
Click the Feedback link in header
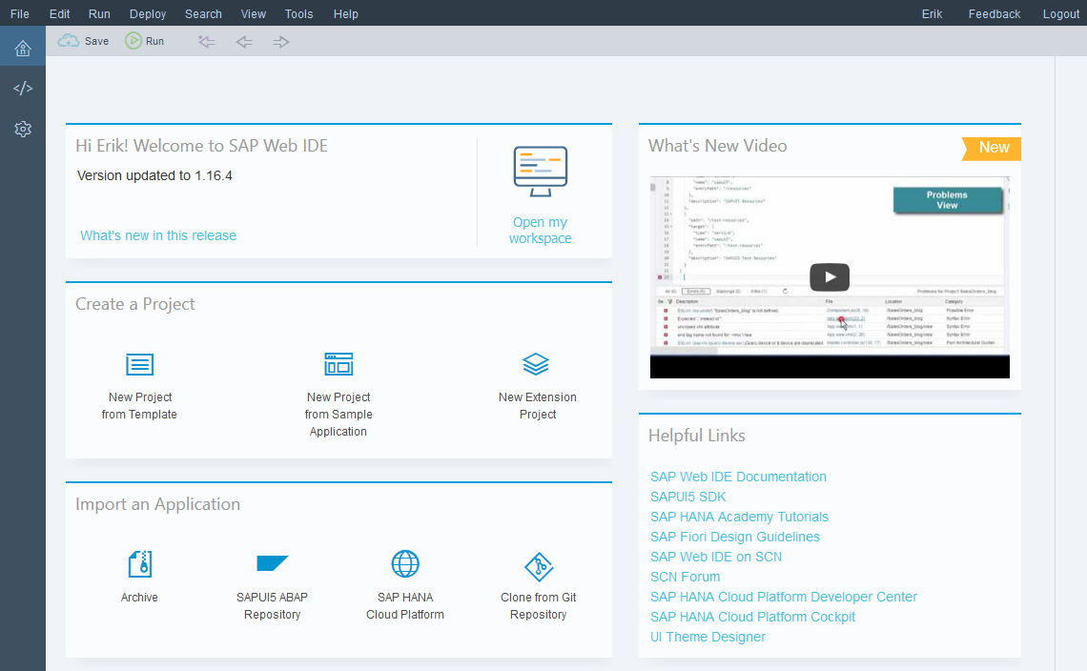995,14
